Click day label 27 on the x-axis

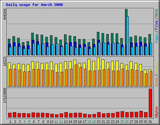[131, 122]
